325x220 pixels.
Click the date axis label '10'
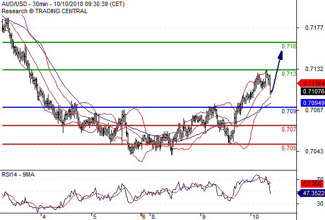pyautogui.click(x=256, y=217)
